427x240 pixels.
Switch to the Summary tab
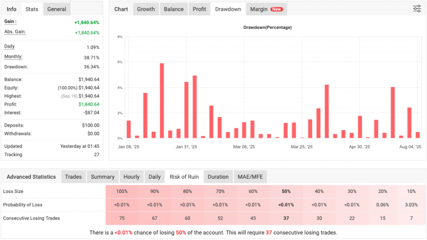(x=103, y=177)
